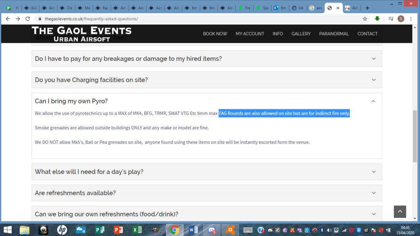Viewport: 420px width, 236px height.
Task: Open the BOOK NOW menu item
Action: point(215,34)
